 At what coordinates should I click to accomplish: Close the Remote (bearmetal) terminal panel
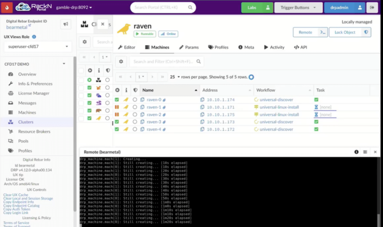375,152
